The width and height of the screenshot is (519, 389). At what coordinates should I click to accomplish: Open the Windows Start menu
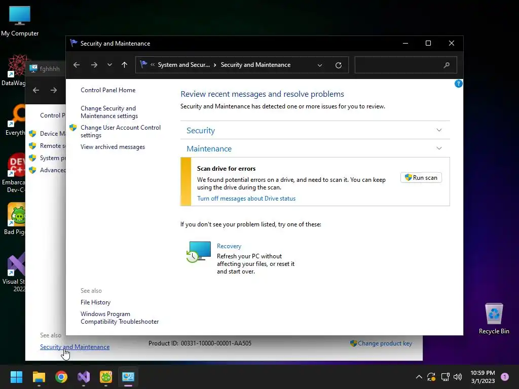tap(16, 377)
